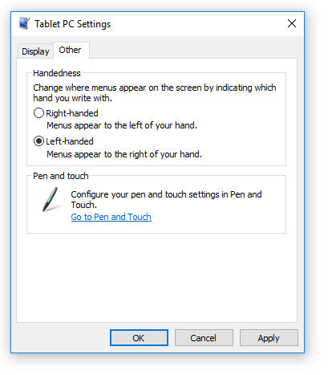Viewport: 328px width, 375px height.
Task: Open the Go to Pen and Touch link
Action: coord(111,217)
